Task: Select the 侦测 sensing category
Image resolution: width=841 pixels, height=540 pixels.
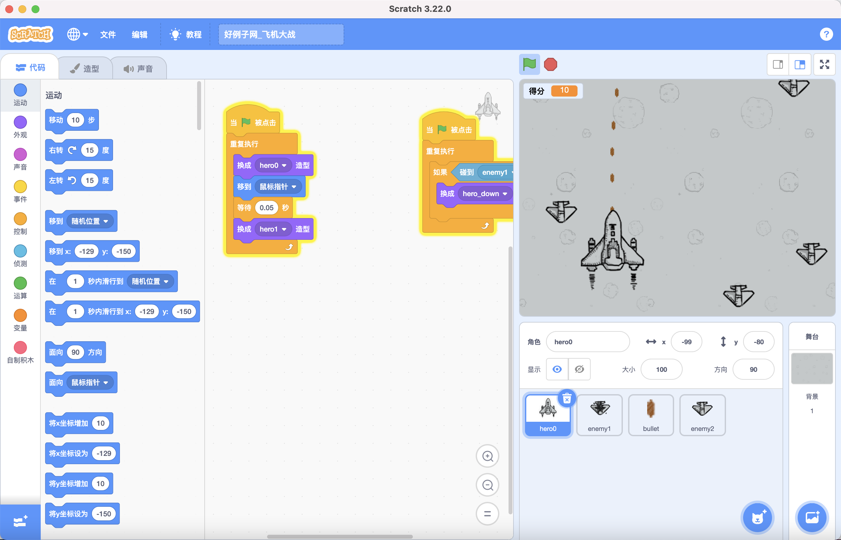Action: click(x=20, y=256)
